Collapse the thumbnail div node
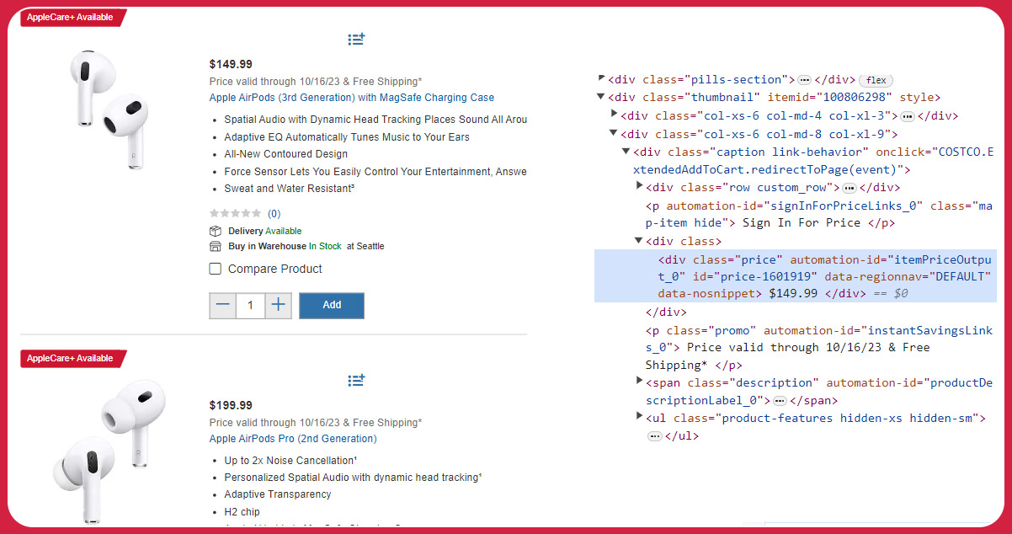1012x534 pixels. coord(599,97)
